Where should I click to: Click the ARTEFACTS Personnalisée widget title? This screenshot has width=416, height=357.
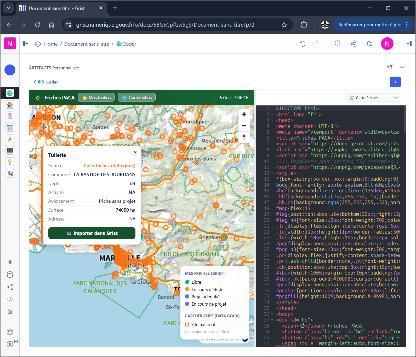pos(54,68)
